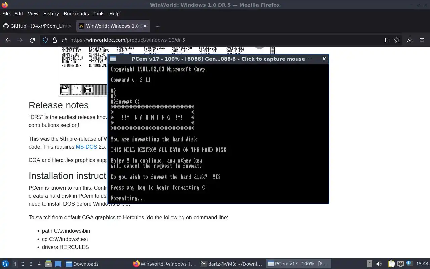Go back to the previous page

[8, 40]
